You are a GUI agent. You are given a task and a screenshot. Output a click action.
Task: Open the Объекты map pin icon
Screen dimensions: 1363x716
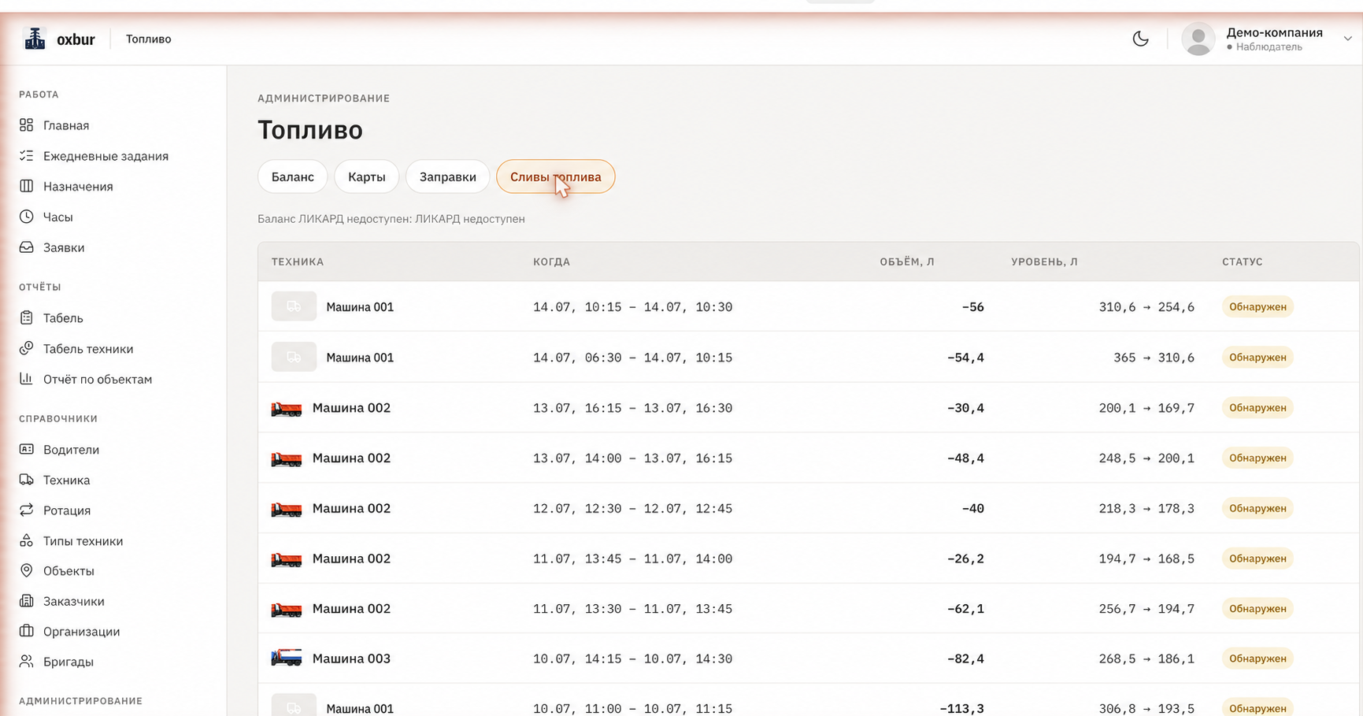(x=27, y=570)
